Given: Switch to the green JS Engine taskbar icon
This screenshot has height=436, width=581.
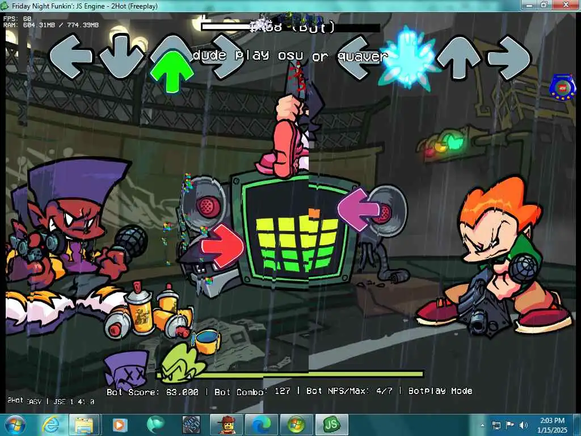Looking at the screenshot, I should [x=331, y=425].
